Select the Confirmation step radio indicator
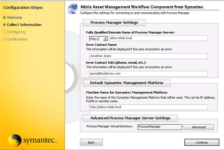Viewport: 224px width, 150px height. pos(4,39)
